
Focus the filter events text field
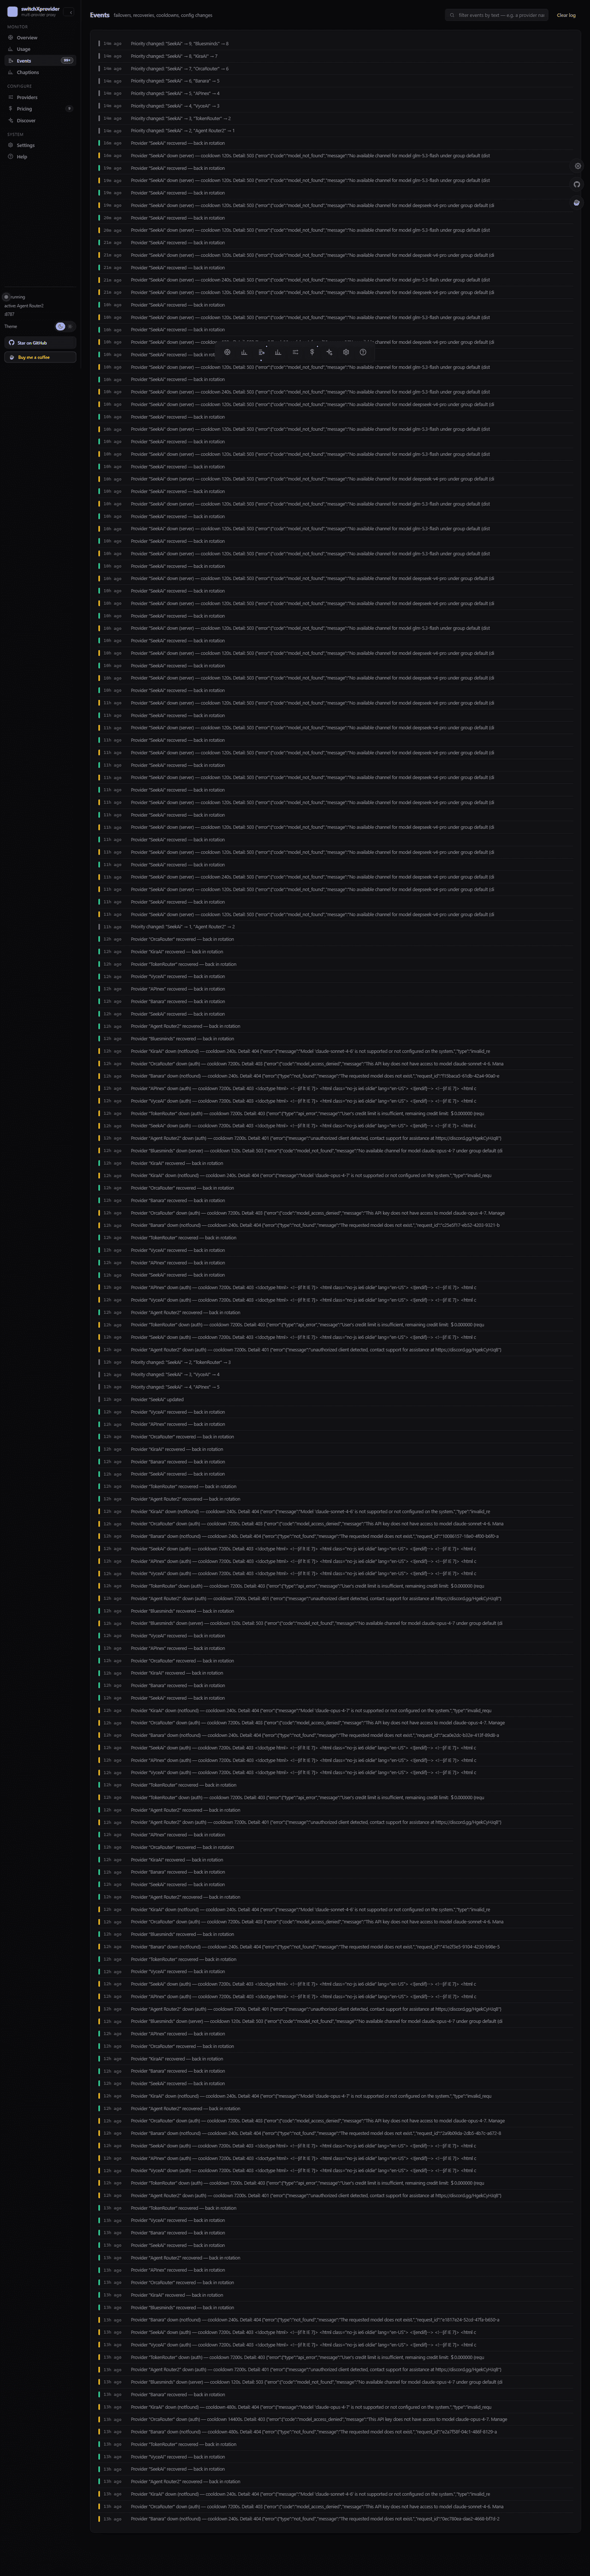[498, 15]
